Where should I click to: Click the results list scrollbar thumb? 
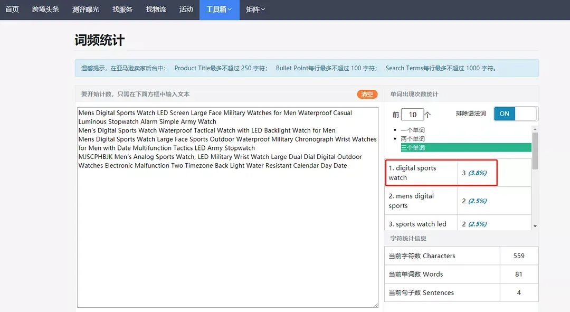click(x=535, y=151)
